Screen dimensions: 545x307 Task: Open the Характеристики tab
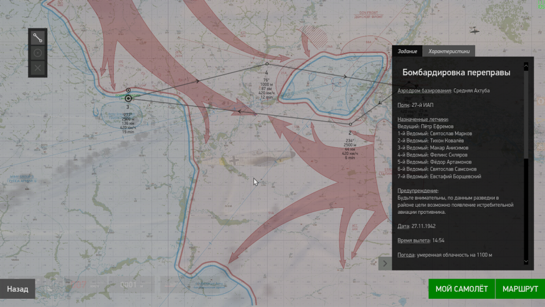449,51
